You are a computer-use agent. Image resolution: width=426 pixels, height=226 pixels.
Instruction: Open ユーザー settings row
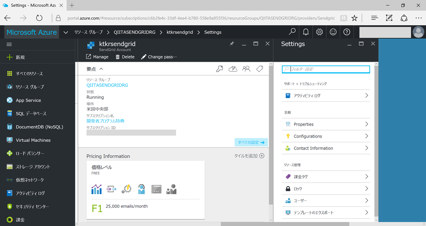(326, 201)
